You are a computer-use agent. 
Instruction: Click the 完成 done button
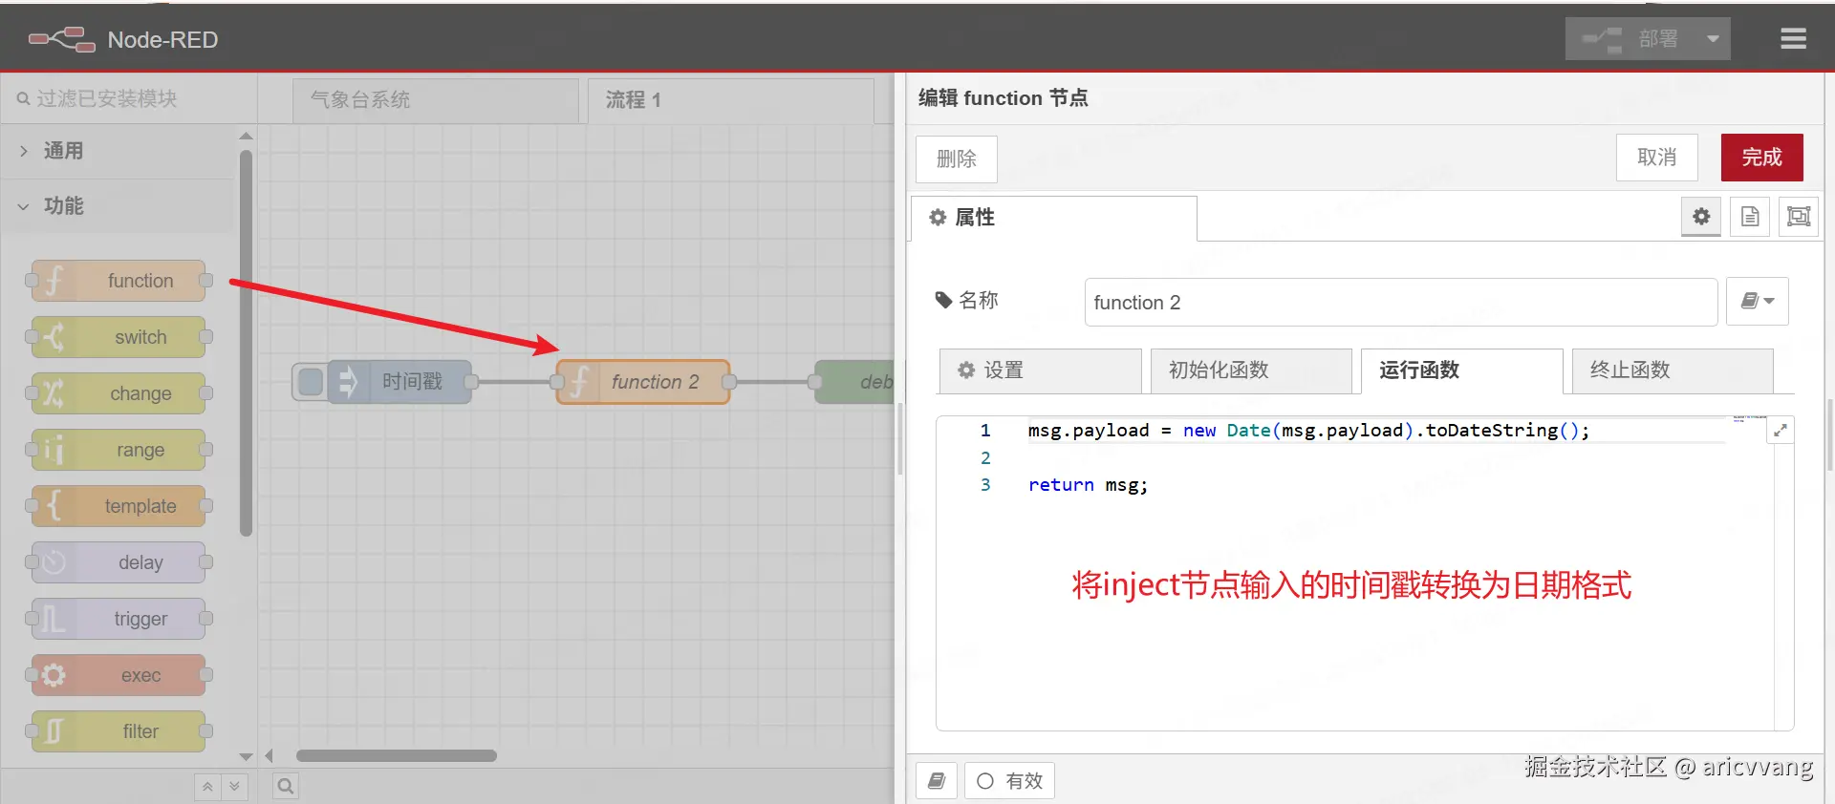pyautogui.click(x=1762, y=158)
